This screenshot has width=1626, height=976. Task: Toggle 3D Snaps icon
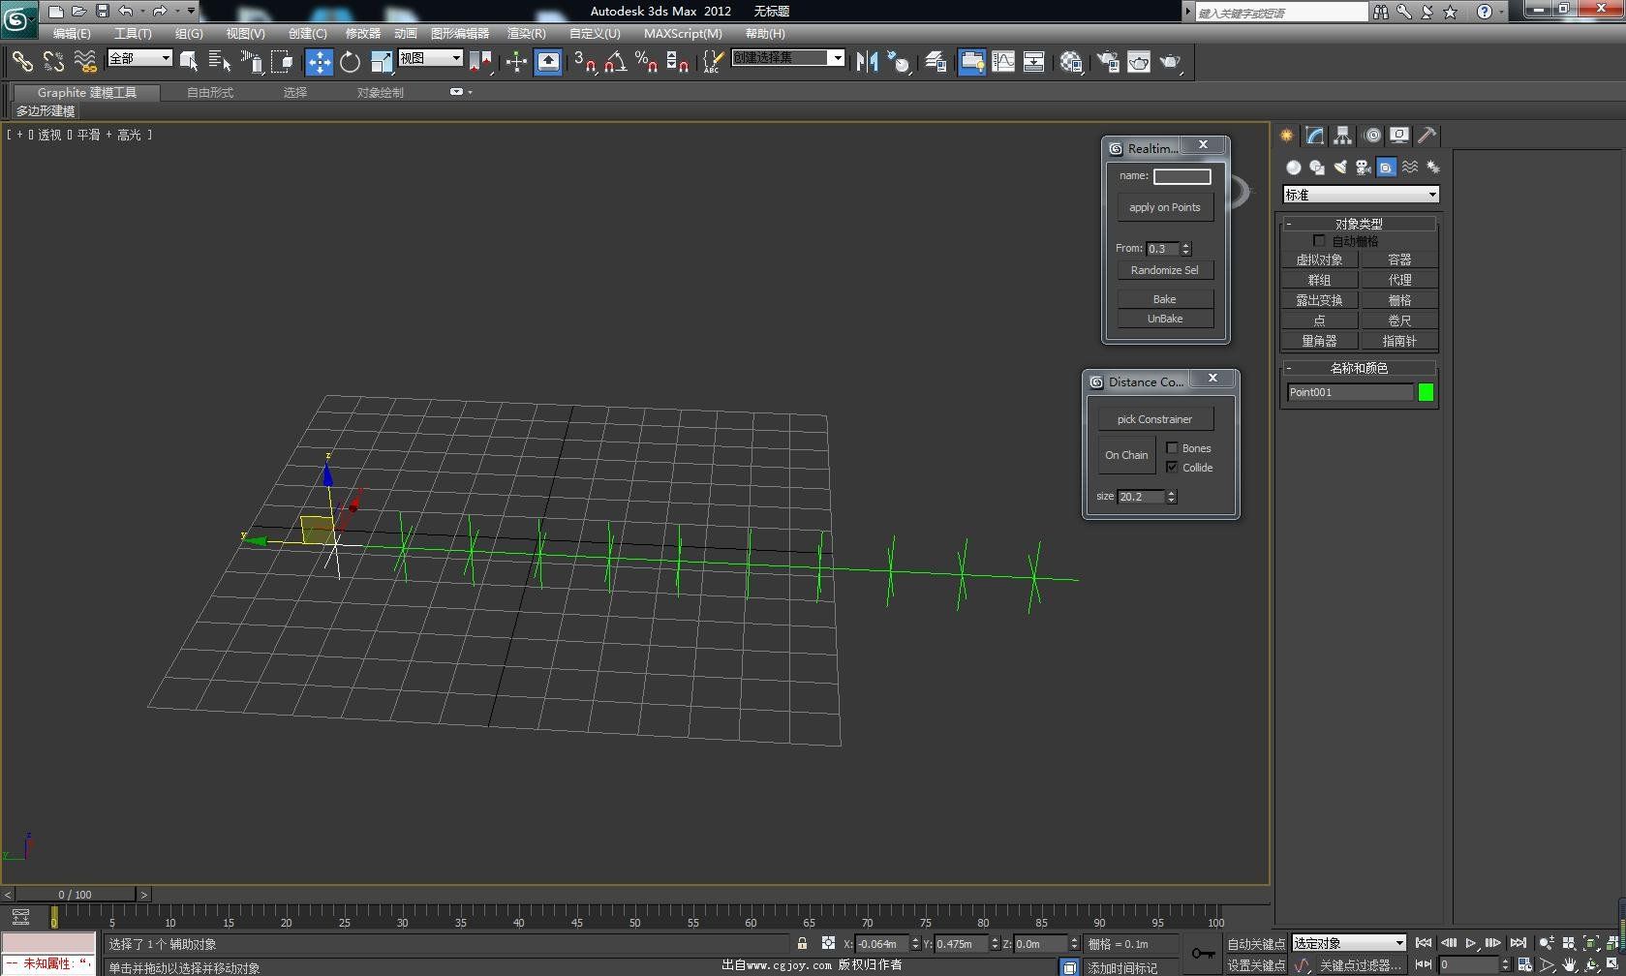tap(585, 62)
